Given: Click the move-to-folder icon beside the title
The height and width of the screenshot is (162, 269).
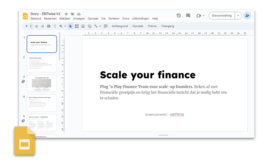Looking at the screenshot, I should [73, 14].
